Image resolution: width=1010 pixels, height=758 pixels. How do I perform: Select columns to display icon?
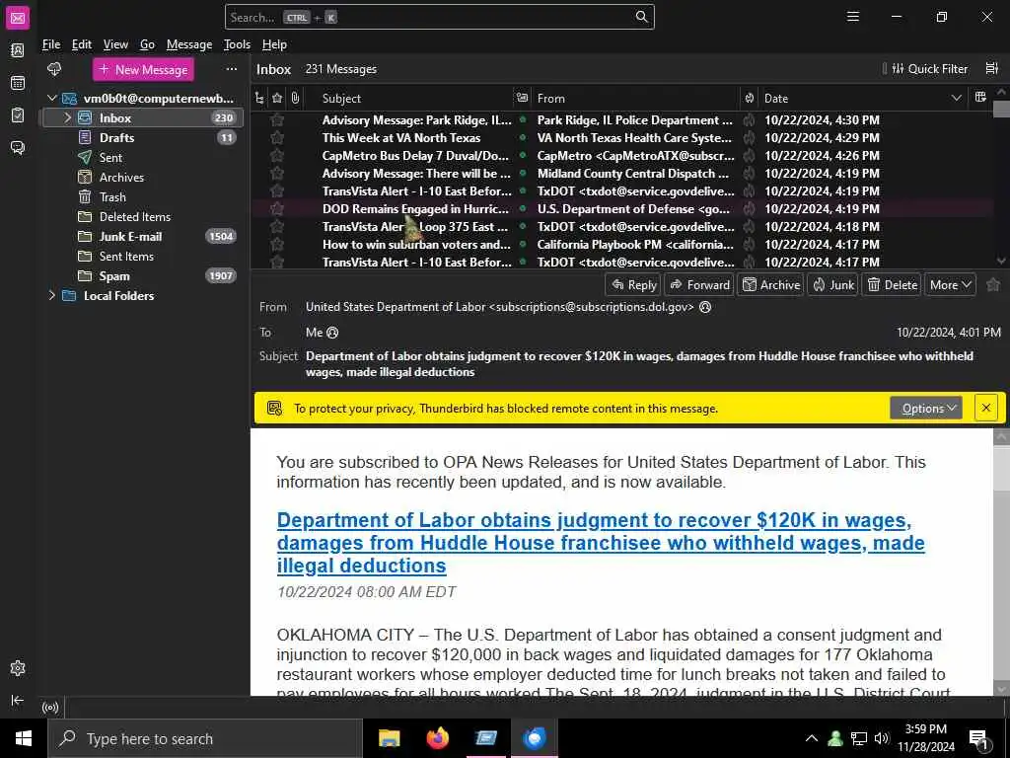tap(980, 98)
